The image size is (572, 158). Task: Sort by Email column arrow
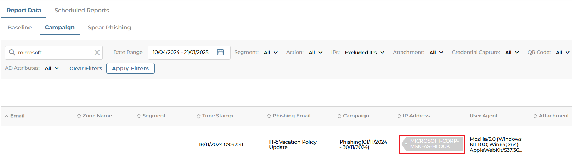[x=7, y=116]
